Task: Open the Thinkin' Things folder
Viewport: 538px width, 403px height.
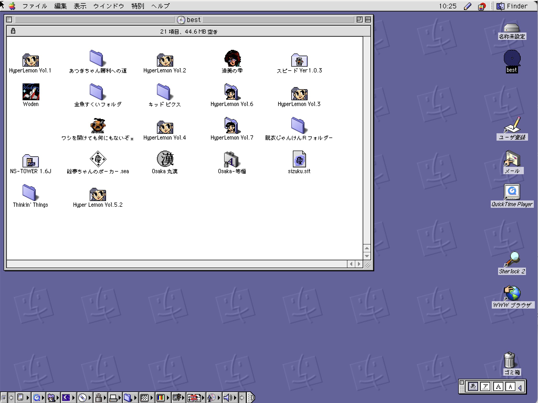Action: (30, 193)
